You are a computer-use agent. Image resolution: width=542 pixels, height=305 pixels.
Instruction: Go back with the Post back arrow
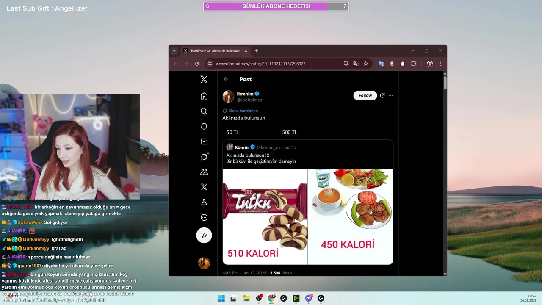[x=226, y=79]
